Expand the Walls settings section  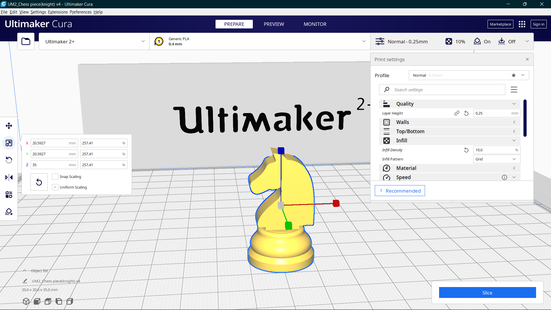(450, 122)
